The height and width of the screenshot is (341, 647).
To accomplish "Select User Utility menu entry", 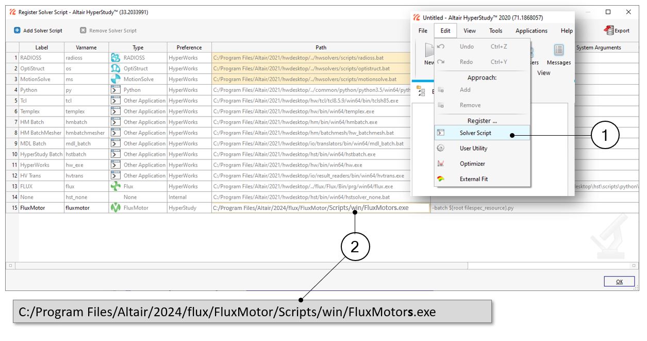I will pyautogui.click(x=473, y=148).
